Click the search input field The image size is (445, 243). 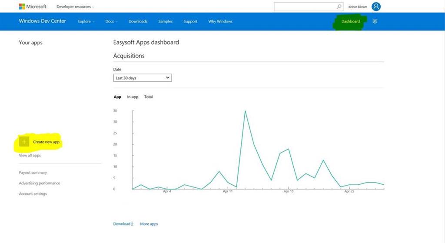coord(304,7)
